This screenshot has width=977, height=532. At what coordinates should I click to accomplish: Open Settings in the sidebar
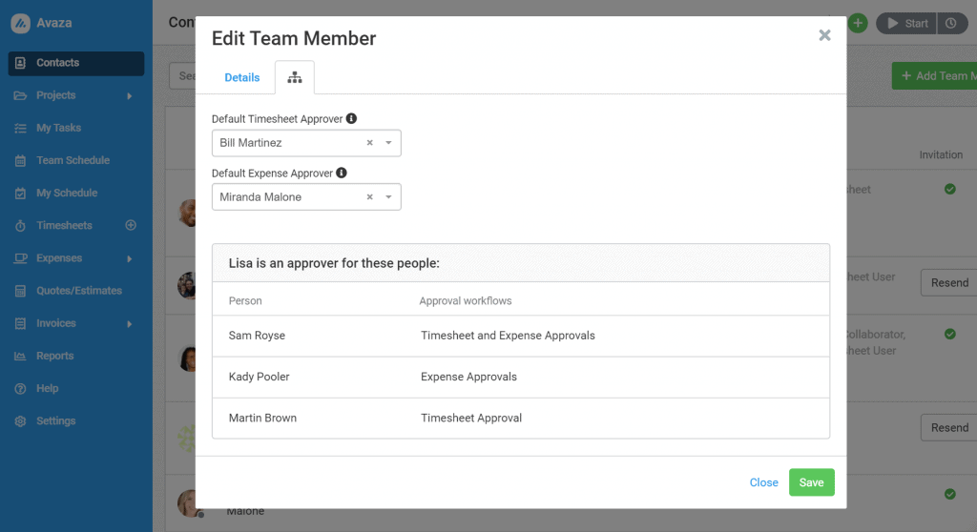55,420
